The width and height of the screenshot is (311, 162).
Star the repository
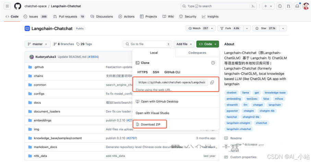[x=266, y=28]
